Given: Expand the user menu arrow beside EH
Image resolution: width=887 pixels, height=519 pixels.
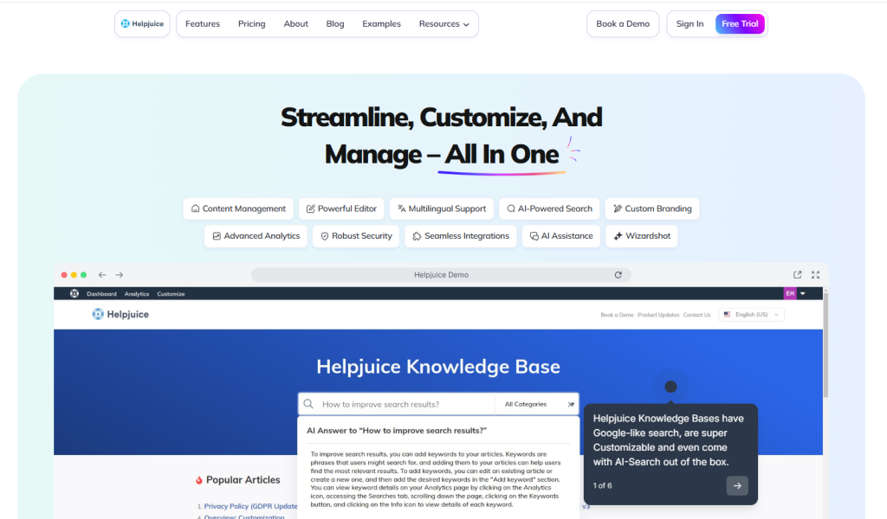Looking at the screenshot, I should click(803, 293).
